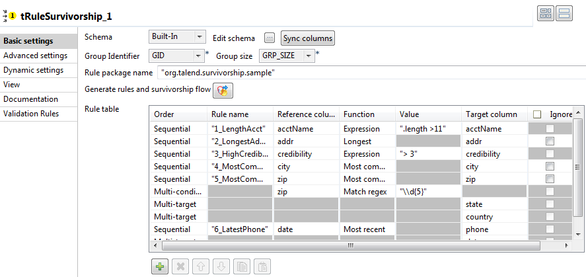Click the green plus add-row button
The width and height of the screenshot is (586, 277).
coord(159,266)
